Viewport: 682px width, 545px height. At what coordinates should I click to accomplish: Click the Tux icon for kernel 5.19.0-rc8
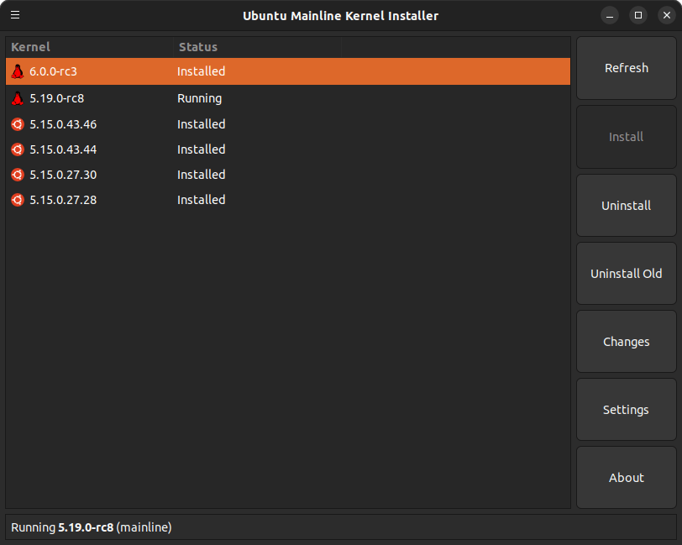pos(18,98)
